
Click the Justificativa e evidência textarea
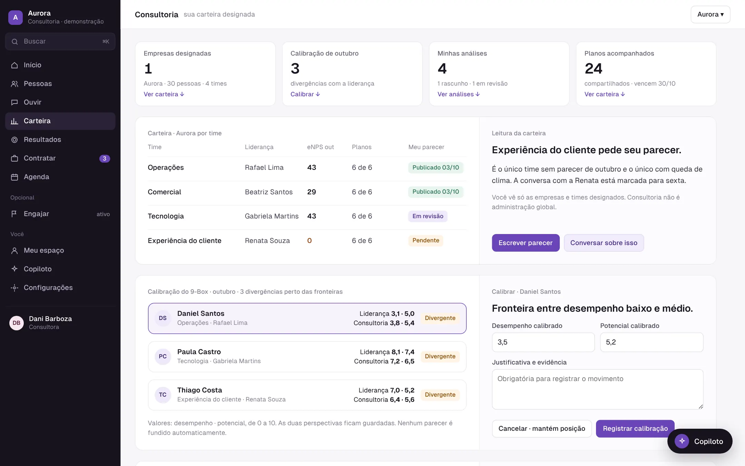597,389
